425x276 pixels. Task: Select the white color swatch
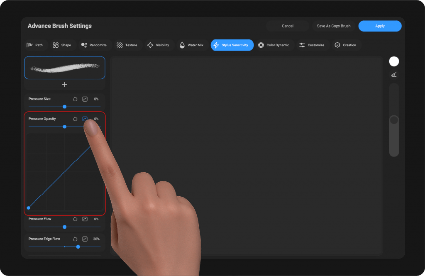(x=394, y=61)
